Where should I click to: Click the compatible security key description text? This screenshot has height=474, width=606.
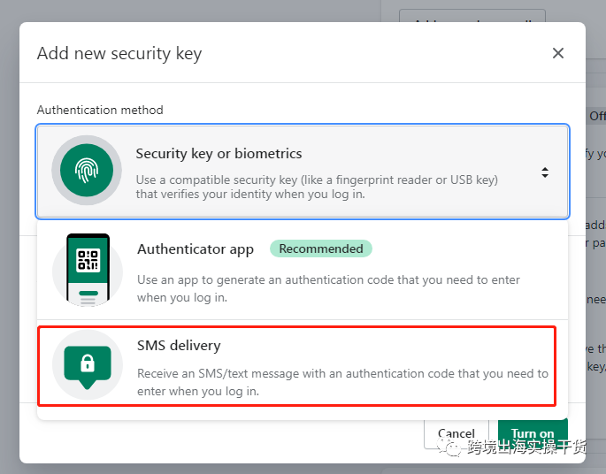317,187
